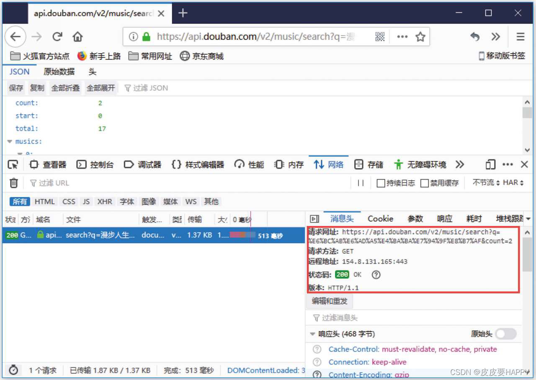Open devtools options three-dot menu
The image size is (536, 380).
tap(508, 164)
